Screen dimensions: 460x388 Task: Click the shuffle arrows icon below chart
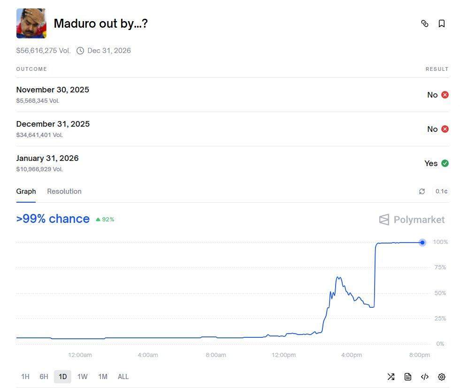(391, 377)
